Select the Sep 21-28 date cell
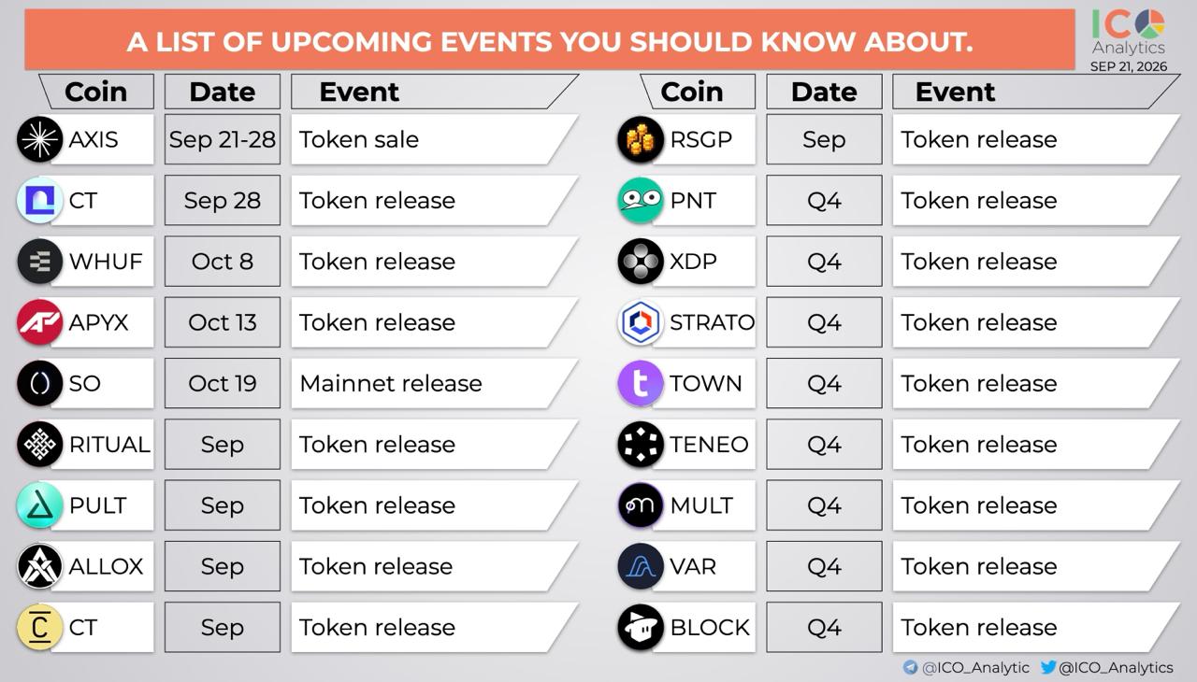1197x682 pixels. click(223, 139)
